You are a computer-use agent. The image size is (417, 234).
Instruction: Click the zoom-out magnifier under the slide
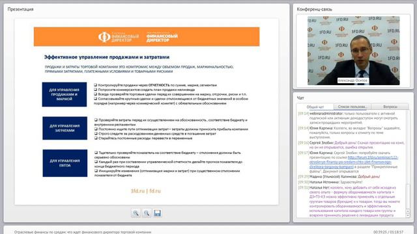pos(147,213)
